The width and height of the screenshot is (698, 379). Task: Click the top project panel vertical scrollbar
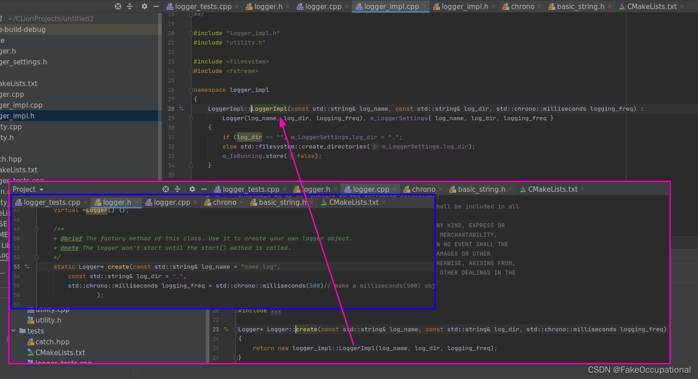point(160,97)
